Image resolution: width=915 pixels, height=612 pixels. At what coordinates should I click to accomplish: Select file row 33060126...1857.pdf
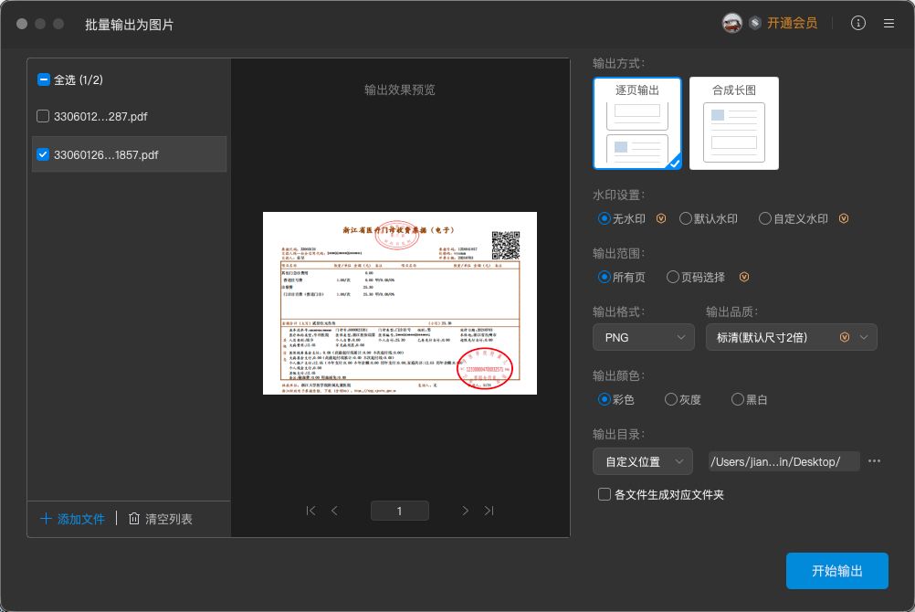(x=130, y=154)
